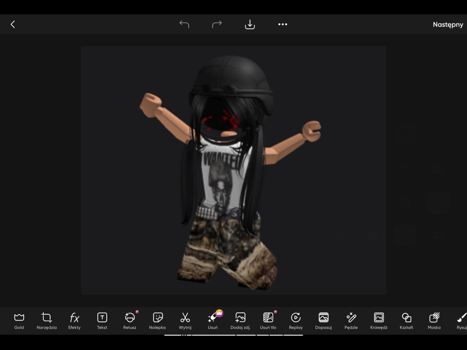Select the Kształt (Shape) tool
The width and height of the screenshot is (467, 350).
[x=406, y=320]
